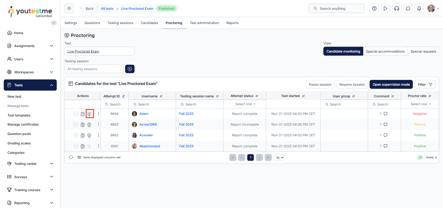The height and width of the screenshot is (208, 443).
Task: Open the headset support icon in header
Action: [396, 8]
